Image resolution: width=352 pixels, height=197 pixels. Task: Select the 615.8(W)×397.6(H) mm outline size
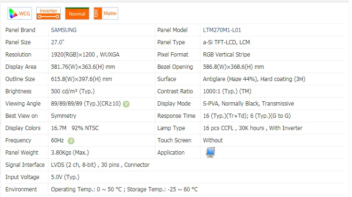coord(81,79)
